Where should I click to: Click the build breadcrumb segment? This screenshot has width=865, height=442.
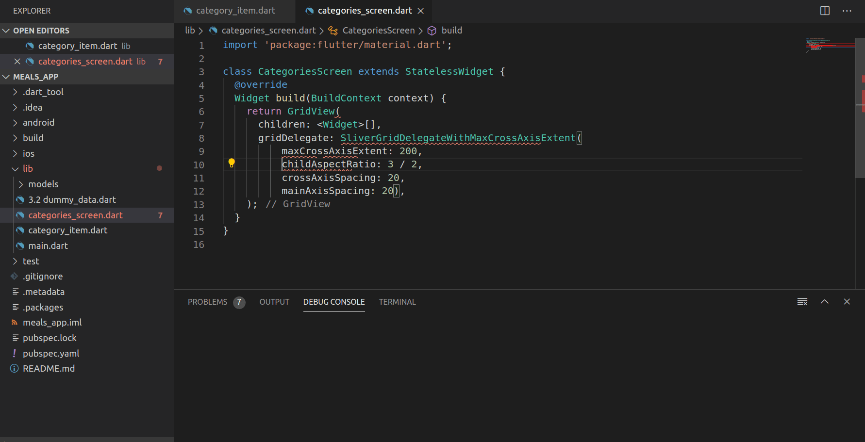tap(451, 31)
